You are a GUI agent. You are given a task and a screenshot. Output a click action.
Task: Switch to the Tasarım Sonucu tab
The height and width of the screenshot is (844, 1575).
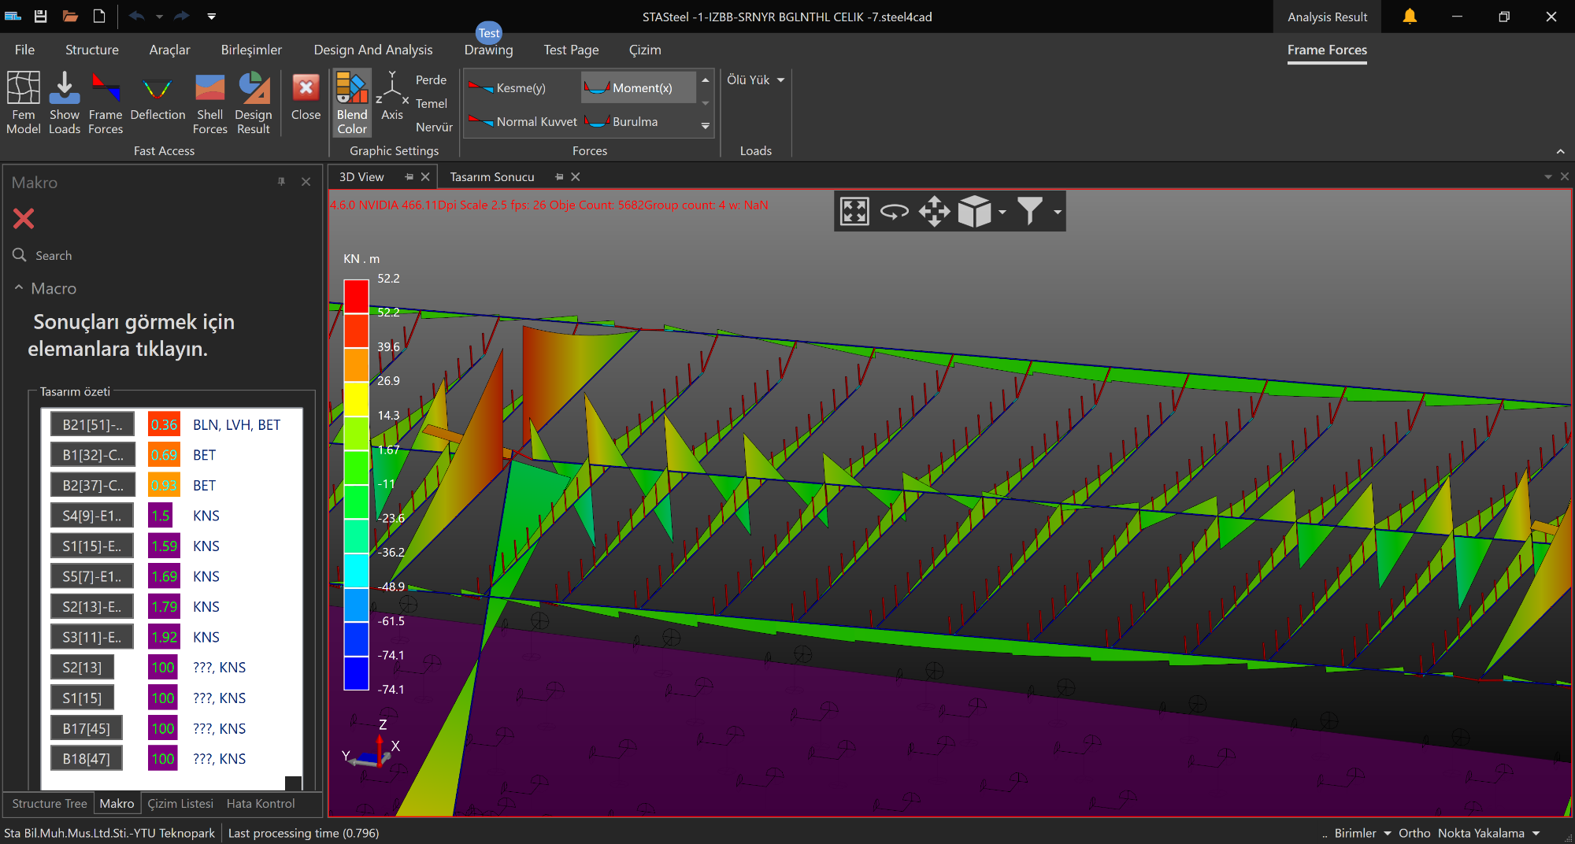(491, 177)
